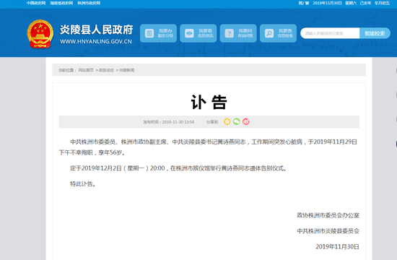Go to 炎陵新闻 in breadcrumb
Image resolution: width=397 pixels, height=260 pixels.
(x=127, y=70)
